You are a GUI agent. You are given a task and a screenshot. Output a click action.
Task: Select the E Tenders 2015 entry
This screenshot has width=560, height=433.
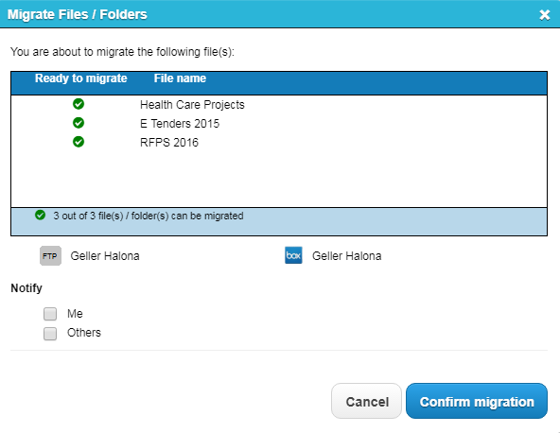[180, 124]
